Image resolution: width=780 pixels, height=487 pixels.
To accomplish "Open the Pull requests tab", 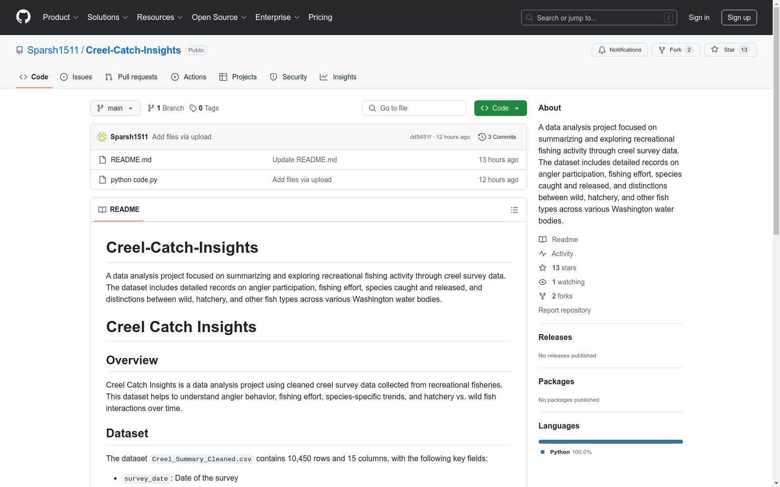I will click(x=131, y=77).
